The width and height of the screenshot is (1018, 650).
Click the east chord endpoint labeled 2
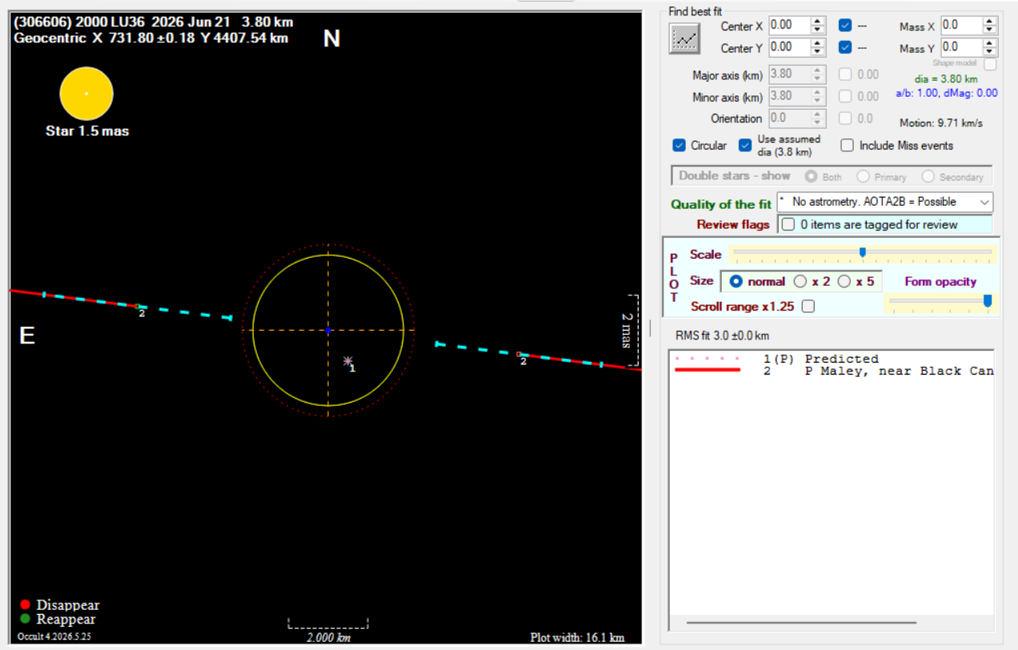point(138,306)
